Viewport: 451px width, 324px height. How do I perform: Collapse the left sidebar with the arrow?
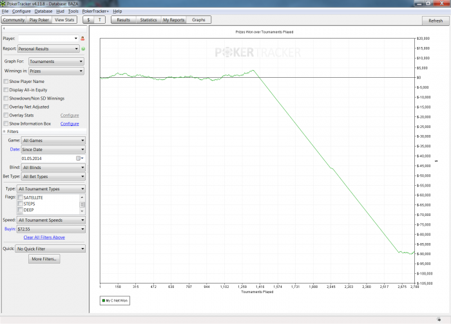(5, 29)
